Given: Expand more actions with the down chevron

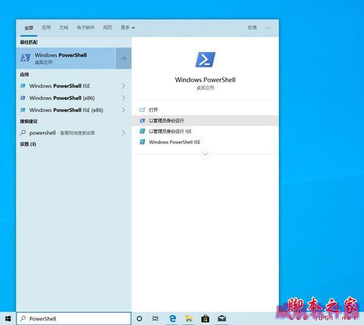Looking at the screenshot, I should click(x=205, y=154).
